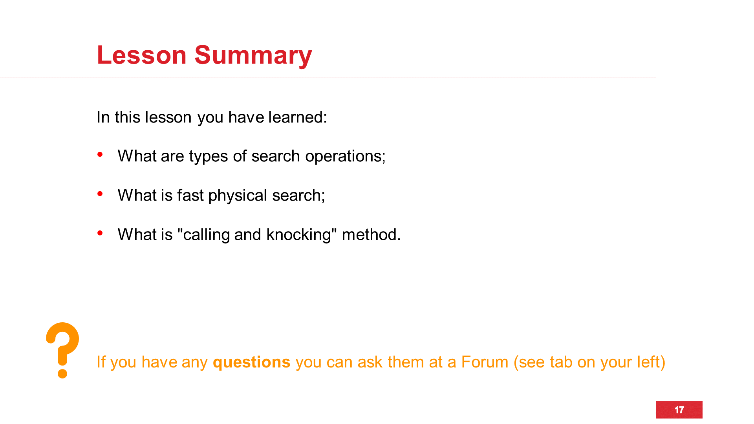Click the bold orange word 'questions'

click(x=251, y=362)
